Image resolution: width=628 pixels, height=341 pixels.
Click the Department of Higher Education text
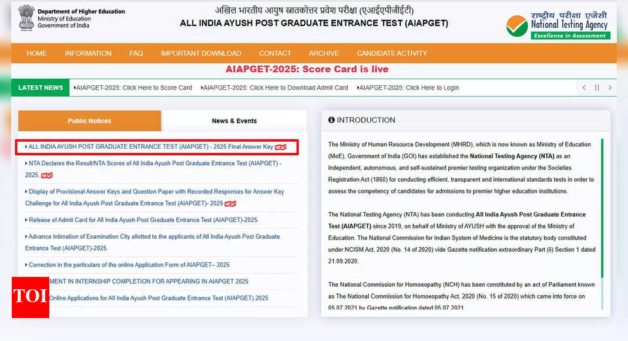(x=81, y=12)
